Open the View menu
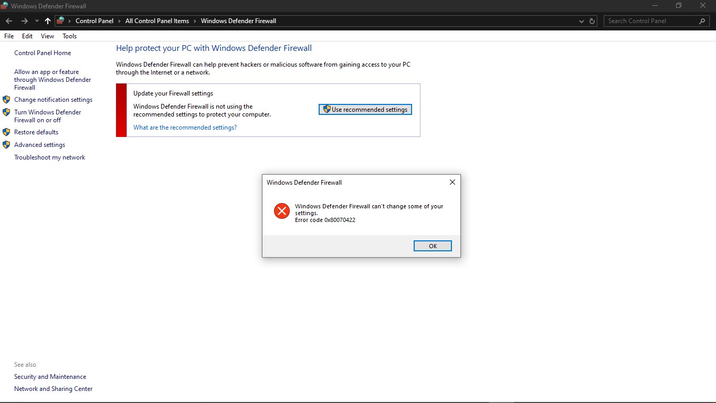The image size is (716, 403). click(47, 36)
